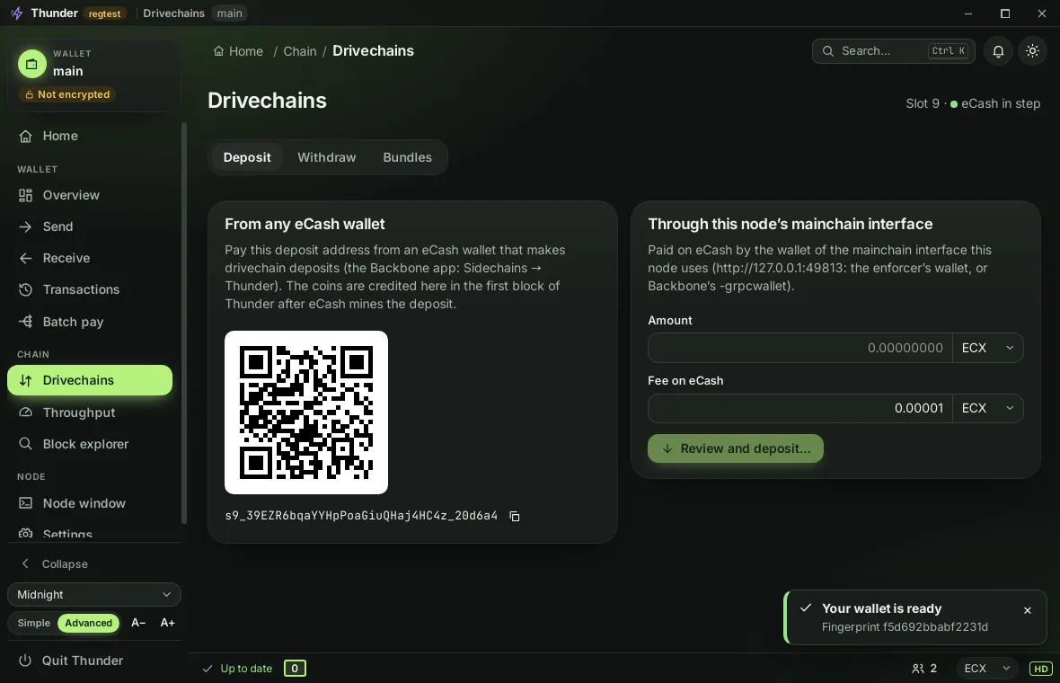Image resolution: width=1060 pixels, height=683 pixels.
Task: Open Drivechains in sidebar
Action: point(90,380)
